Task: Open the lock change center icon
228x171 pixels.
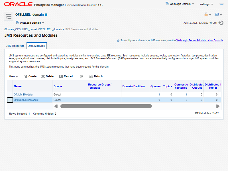Action: click(x=206, y=14)
